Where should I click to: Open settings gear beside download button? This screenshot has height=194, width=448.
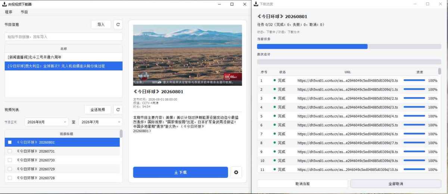(x=236, y=172)
